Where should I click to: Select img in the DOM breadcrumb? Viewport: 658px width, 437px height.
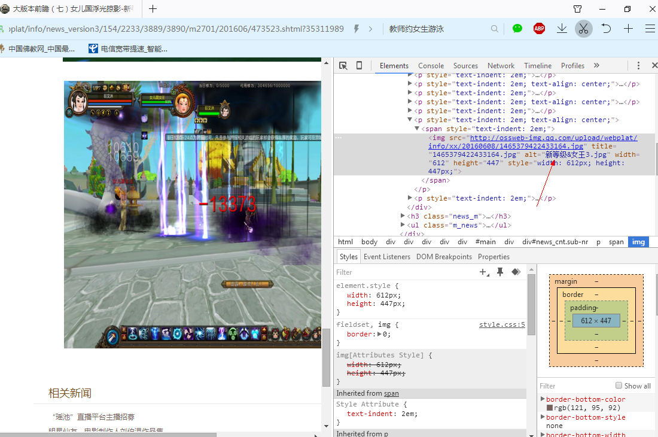[x=638, y=242]
